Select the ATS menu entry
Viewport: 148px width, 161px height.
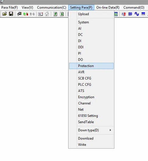click(91, 91)
